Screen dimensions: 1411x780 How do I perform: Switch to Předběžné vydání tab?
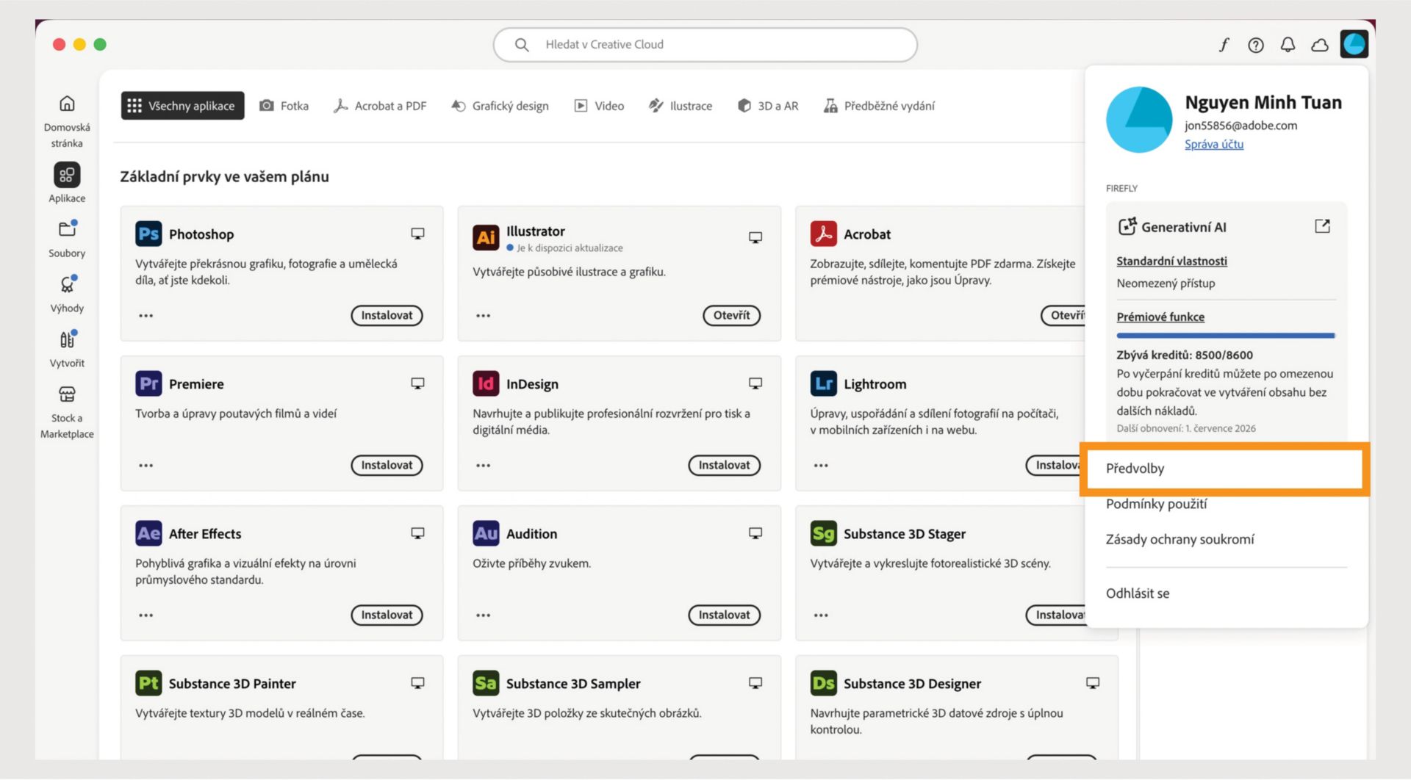[879, 106]
